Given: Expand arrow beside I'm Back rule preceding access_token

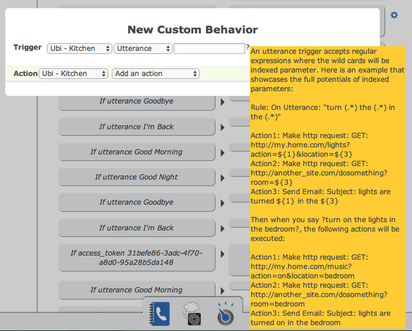Looking at the screenshot, I should 222,229.
